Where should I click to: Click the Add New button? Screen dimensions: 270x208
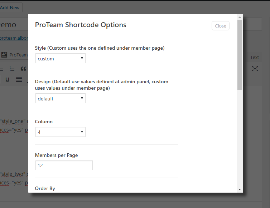pyautogui.click(x=10, y=8)
